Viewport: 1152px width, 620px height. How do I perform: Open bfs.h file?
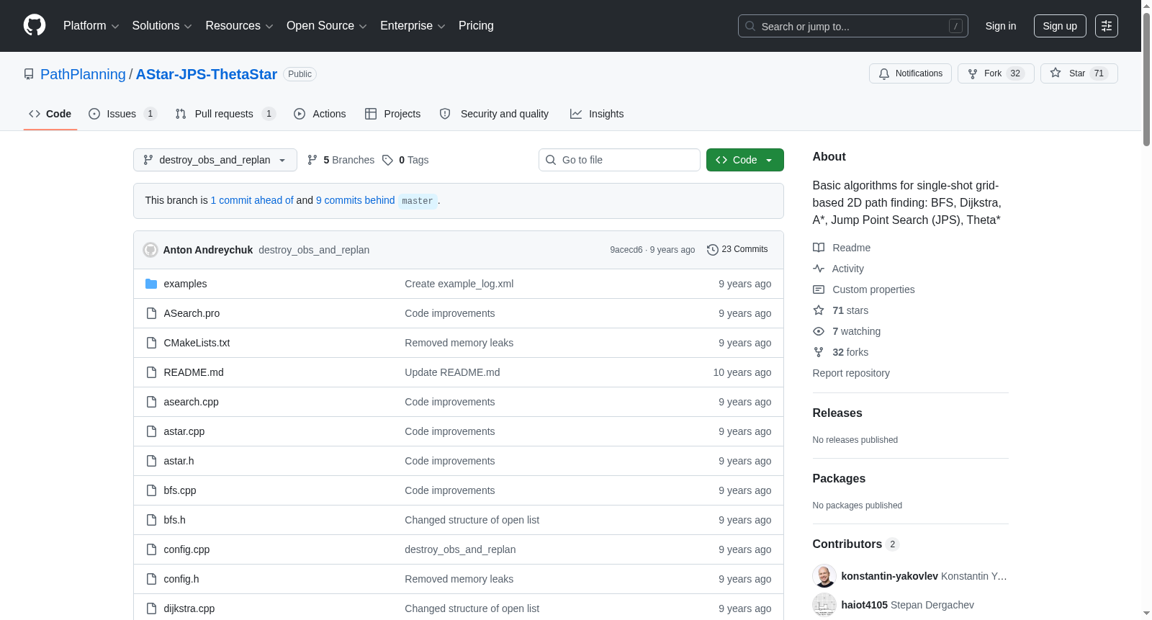tap(174, 520)
